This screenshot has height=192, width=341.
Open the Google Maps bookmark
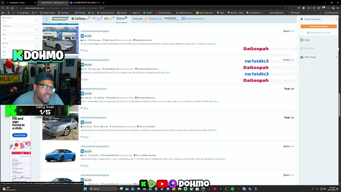23,13
